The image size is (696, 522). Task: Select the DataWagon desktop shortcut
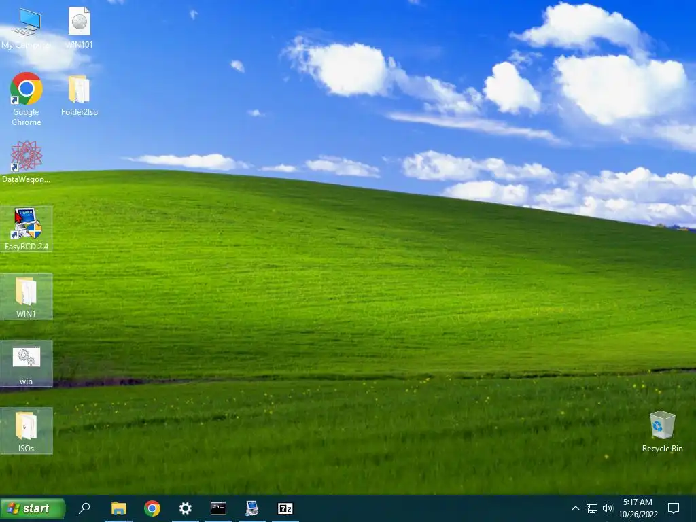[27, 162]
